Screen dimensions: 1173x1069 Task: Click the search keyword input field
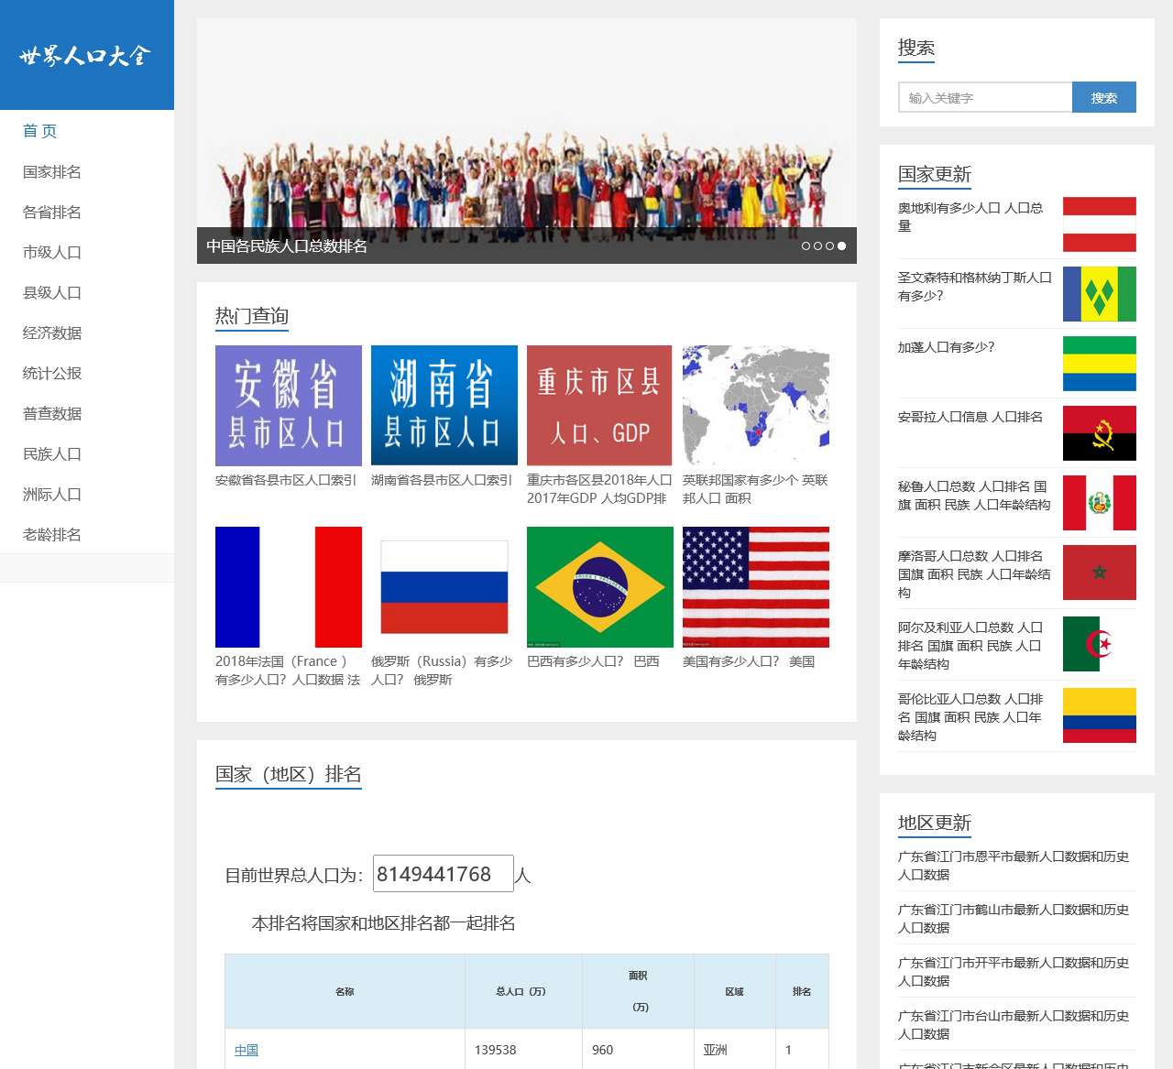click(x=984, y=96)
